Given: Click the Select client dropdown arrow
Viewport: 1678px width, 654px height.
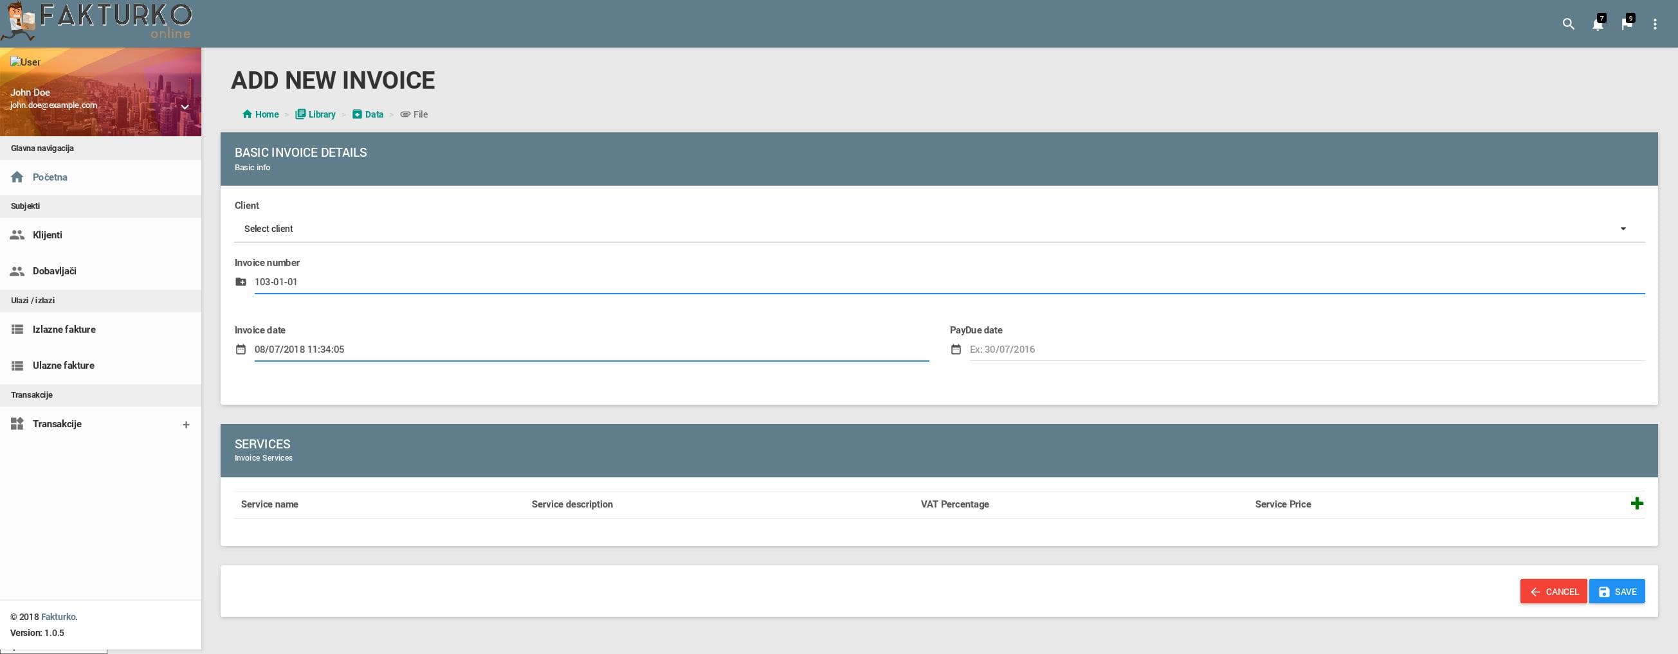Looking at the screenshot, I should 1623,229.
